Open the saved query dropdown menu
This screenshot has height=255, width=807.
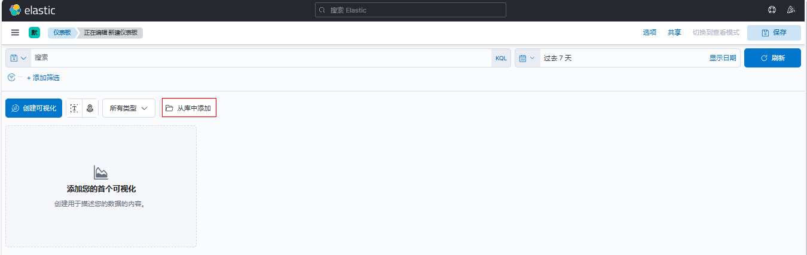click(19, 58)
